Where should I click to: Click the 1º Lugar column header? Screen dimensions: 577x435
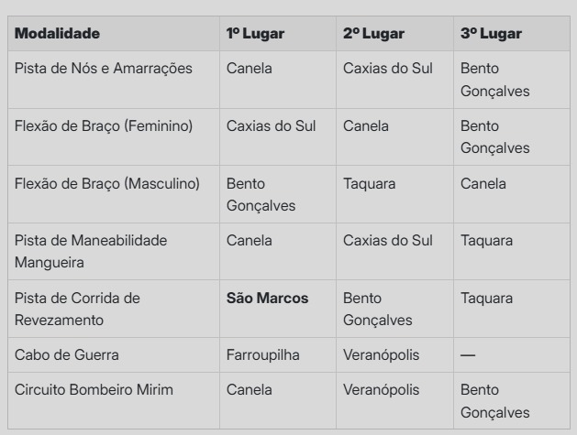[255, 34]
